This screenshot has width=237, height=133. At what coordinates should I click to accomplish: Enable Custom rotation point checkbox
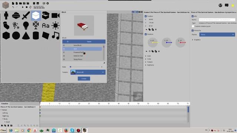point(193,26)
